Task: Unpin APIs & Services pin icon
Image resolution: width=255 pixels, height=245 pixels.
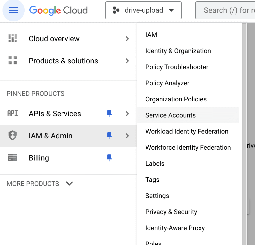Action: (109, 113)
